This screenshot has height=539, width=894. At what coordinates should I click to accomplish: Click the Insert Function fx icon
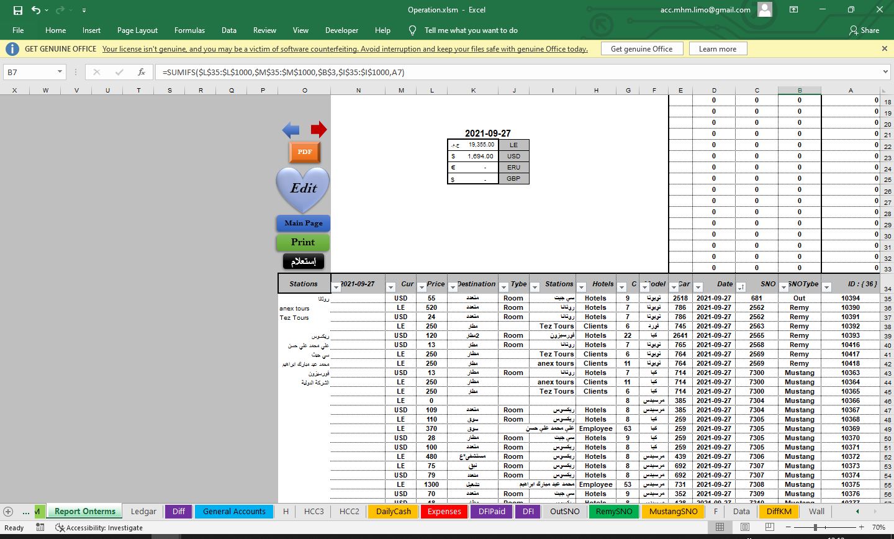click(x=142, y=72)
